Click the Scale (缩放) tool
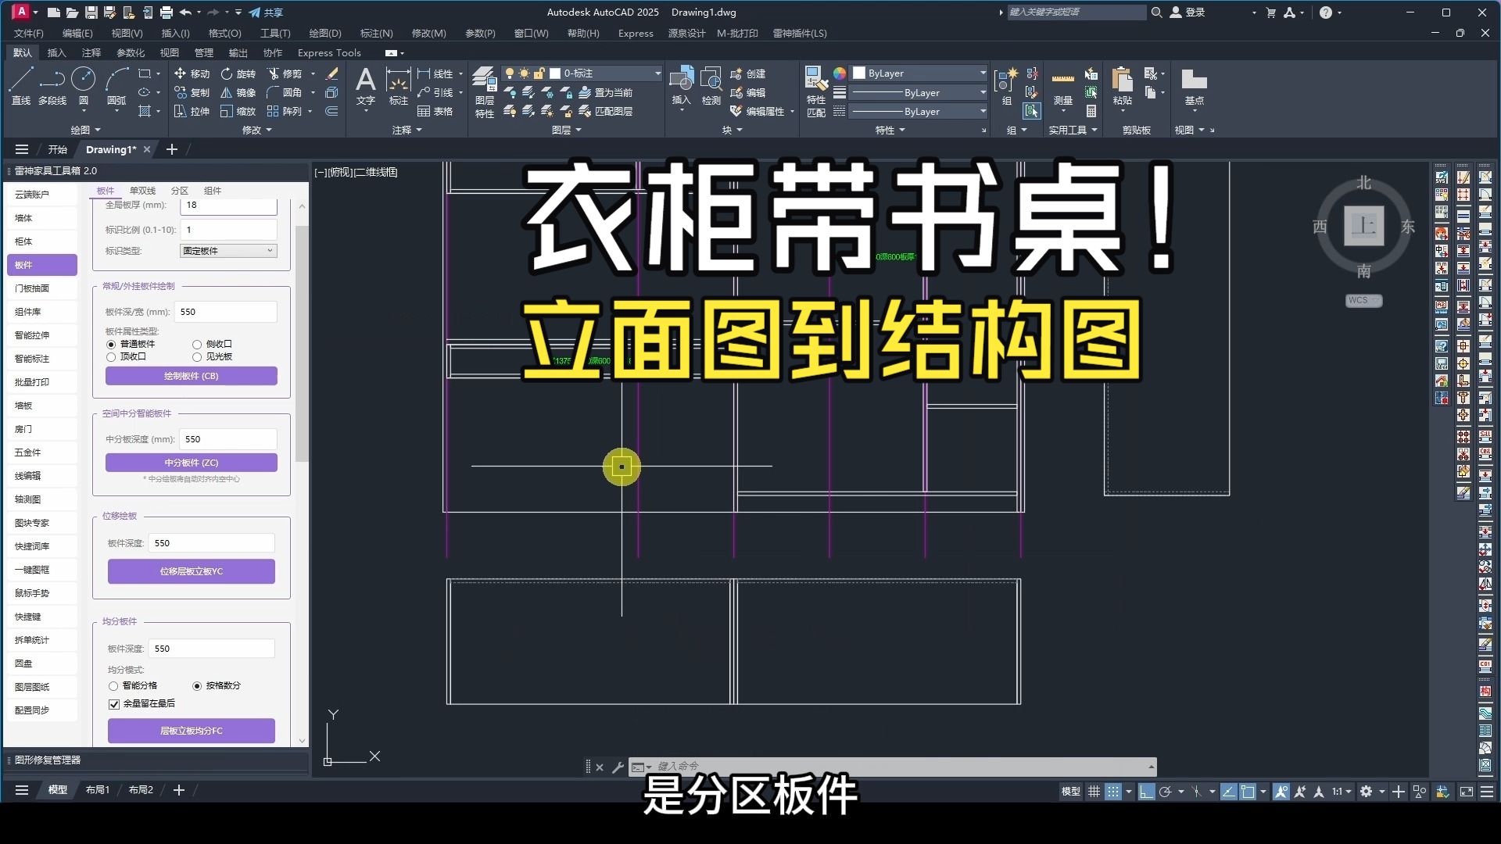Screen dimensions: 1501x844 click(x=238, y=111)
